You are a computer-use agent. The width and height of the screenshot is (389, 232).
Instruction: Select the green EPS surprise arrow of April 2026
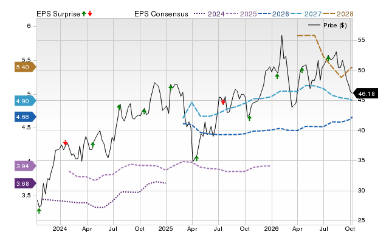(302, 70)
